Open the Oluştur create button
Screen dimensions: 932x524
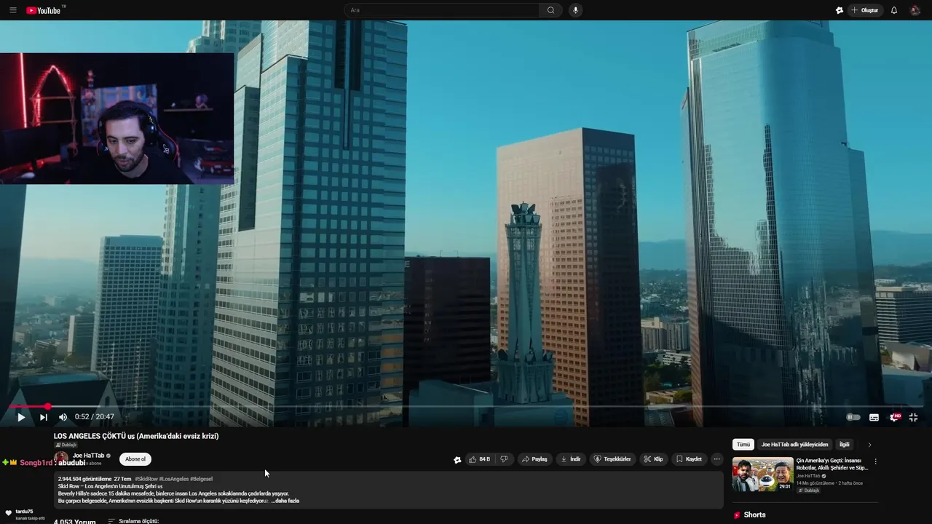click(x=865, y=10)
